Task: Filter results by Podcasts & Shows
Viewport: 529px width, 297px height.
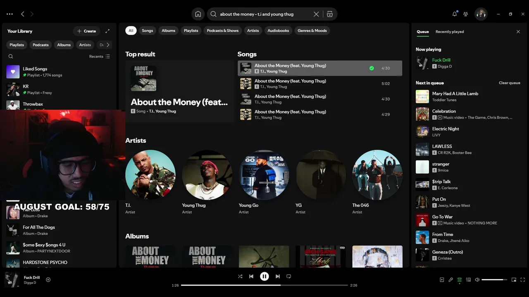Action: point(223,31)
